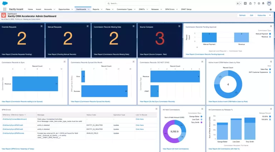Click the Edit dashboard button
The image size is (275, 152).
tap(251, 15)
